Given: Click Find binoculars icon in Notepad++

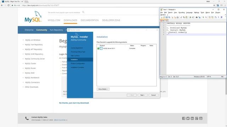Looking at the screenshot, I should pos(196,17).
